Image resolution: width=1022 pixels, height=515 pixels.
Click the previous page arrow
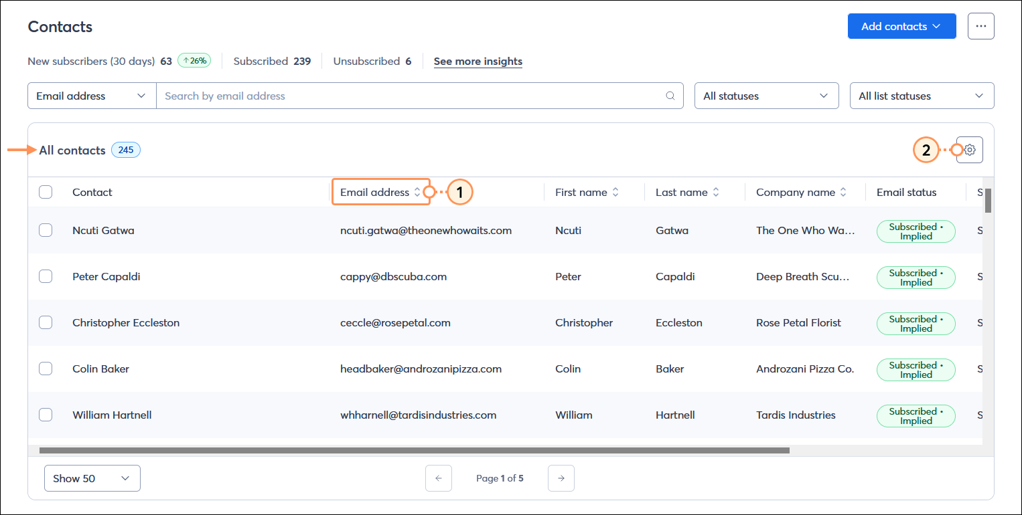pos(439,478)
